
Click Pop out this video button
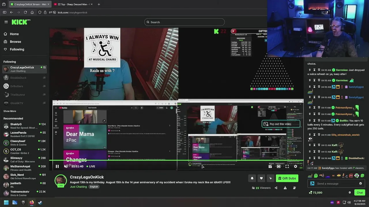280,124
